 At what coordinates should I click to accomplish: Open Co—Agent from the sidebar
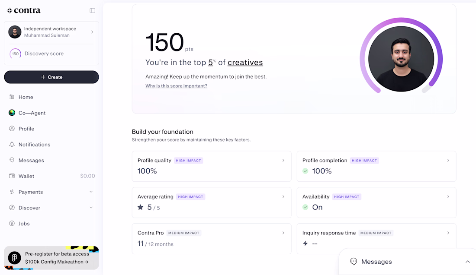pyautogui.click(x=32, y=113)
